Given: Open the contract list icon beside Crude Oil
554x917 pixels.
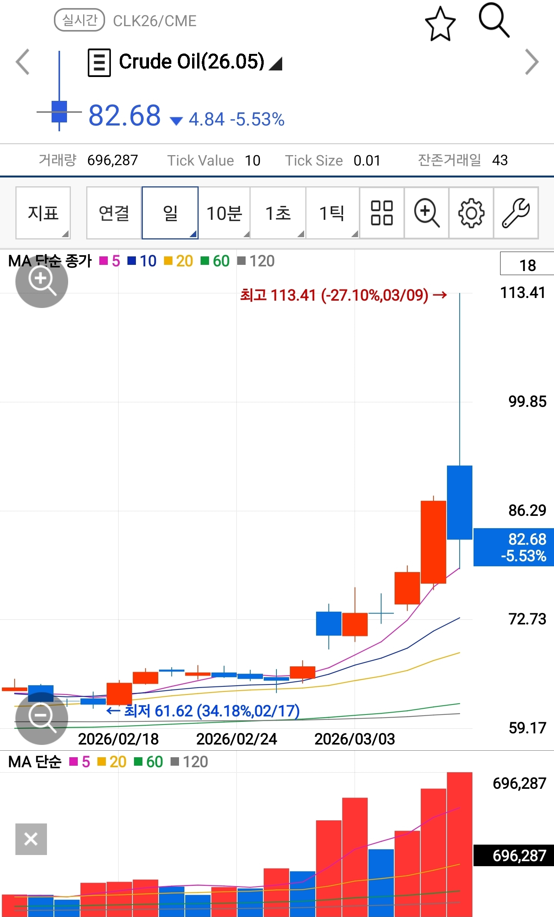Looking at the screenshot, I should coord(99,62).
